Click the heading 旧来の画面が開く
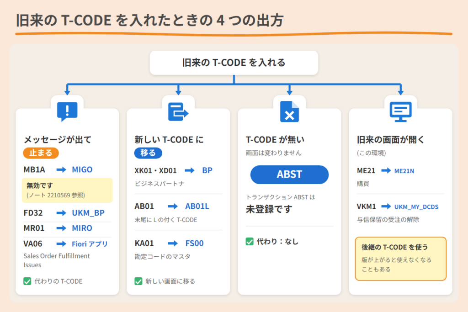 pos(390,140)
